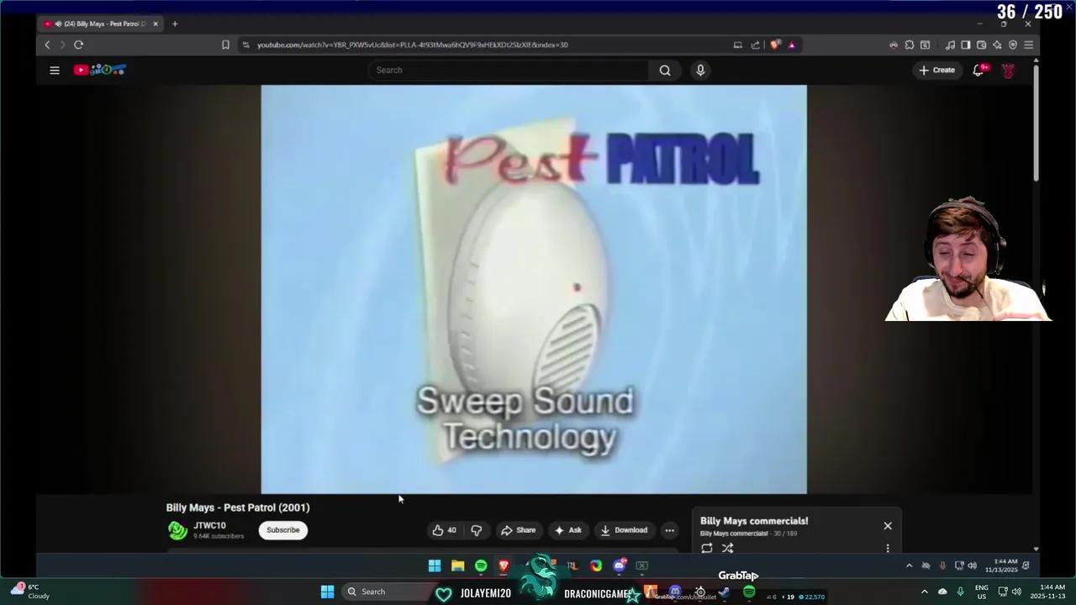Expand hidden icons chevron in inner captured tray
Image resolution: width=1076 pixels, height=605 pixels.
point(909,566)
